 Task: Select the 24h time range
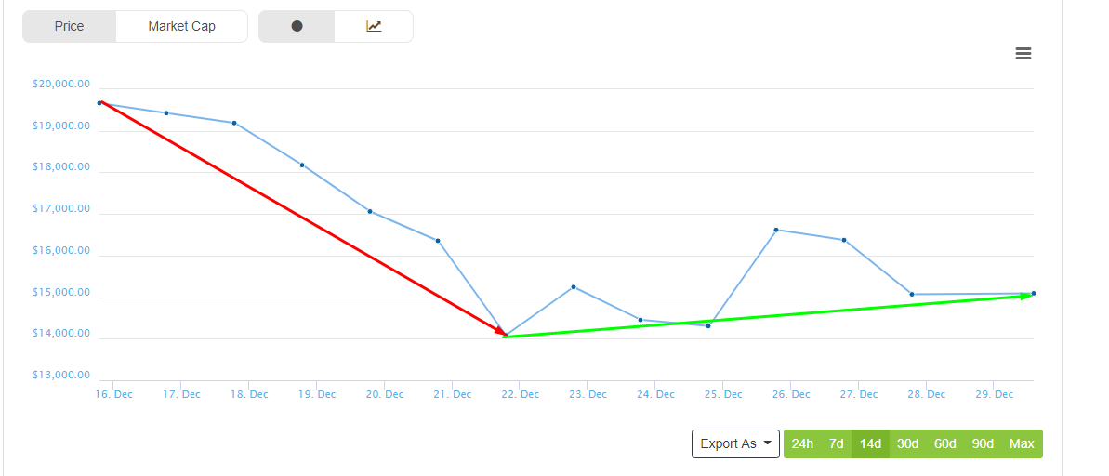[x=801, y=443]
